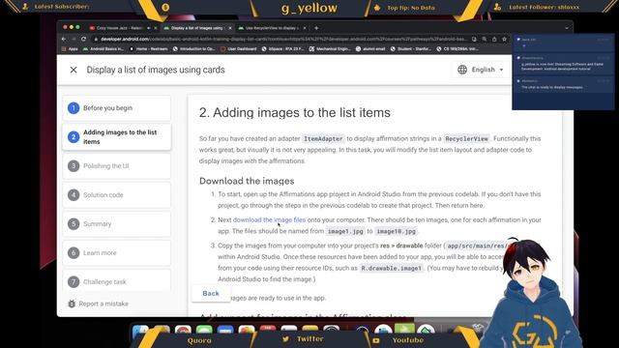Switch to the Use RecyclerView to display tab
This screenshot has width=619, height=348.
coord(271,28)
